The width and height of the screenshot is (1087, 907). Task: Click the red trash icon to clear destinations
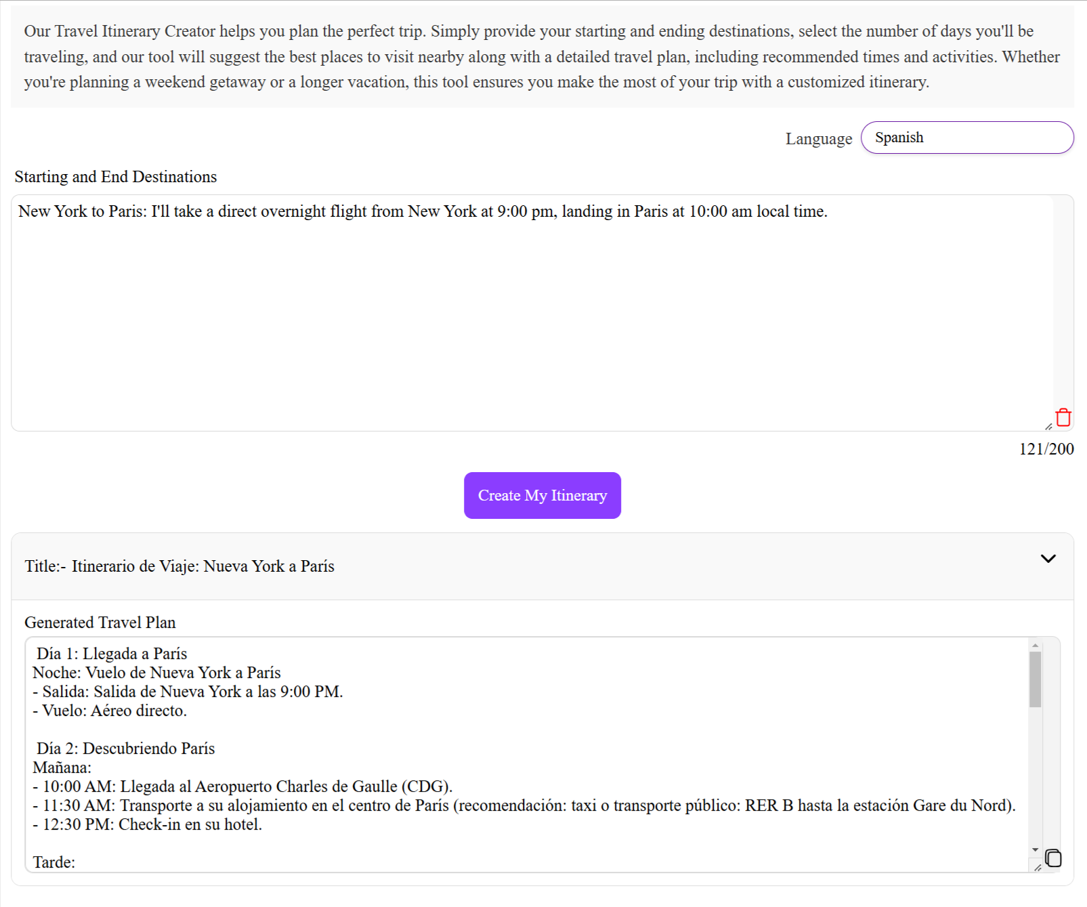point(1063,417)
